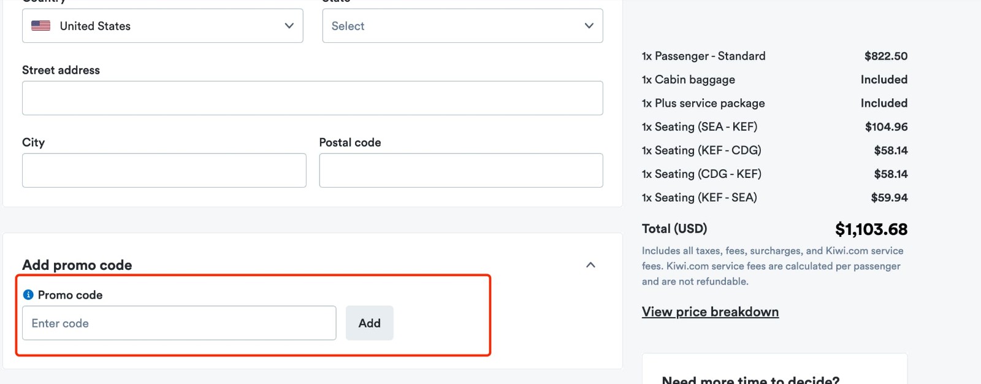Click the info icon beside Promo code label

coord(29,295)
